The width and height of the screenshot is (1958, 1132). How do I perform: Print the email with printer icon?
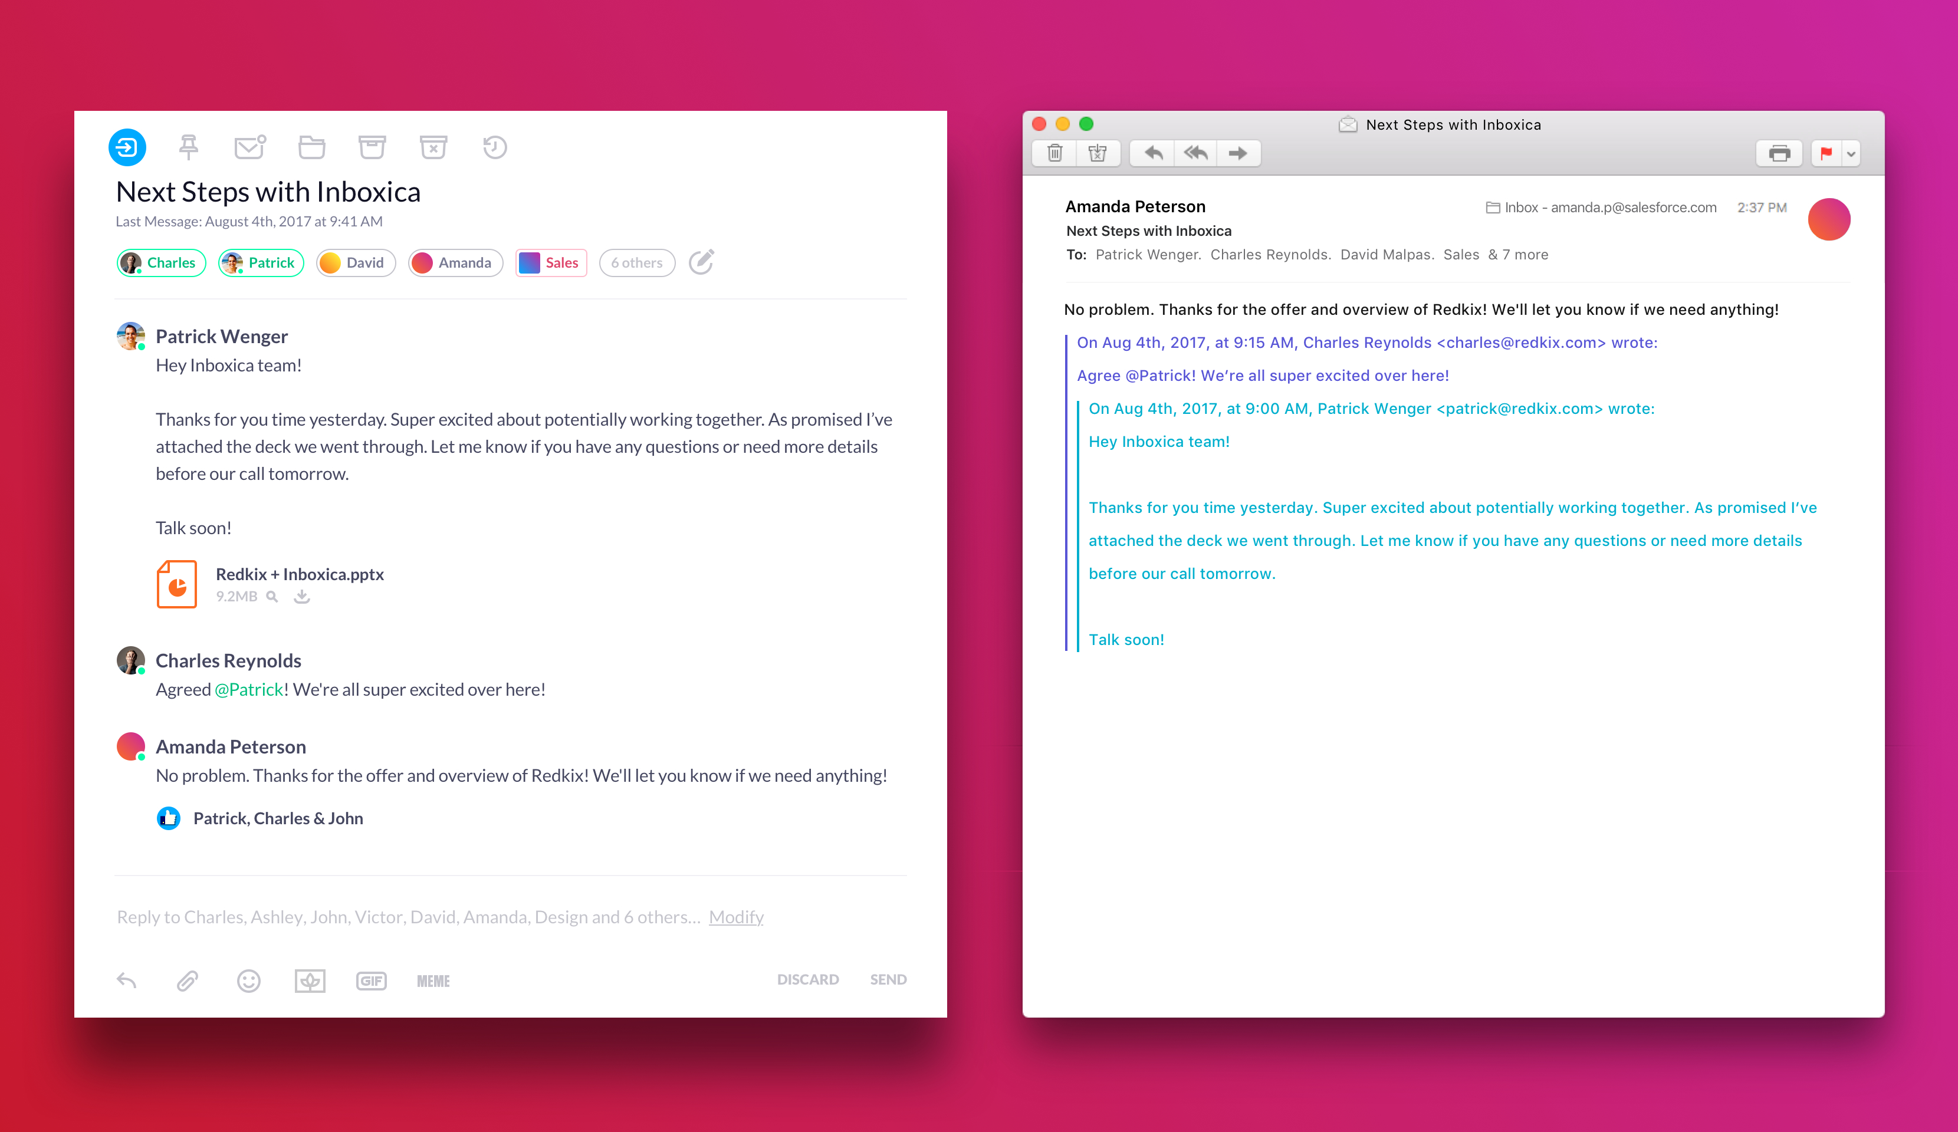pyautogui.click(x=1779, y=153)
